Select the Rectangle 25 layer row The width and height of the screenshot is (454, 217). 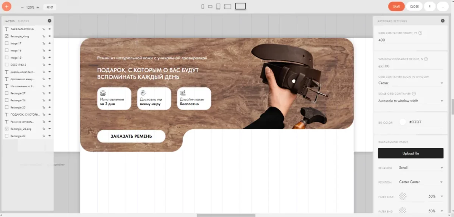(x=28, y=107)
